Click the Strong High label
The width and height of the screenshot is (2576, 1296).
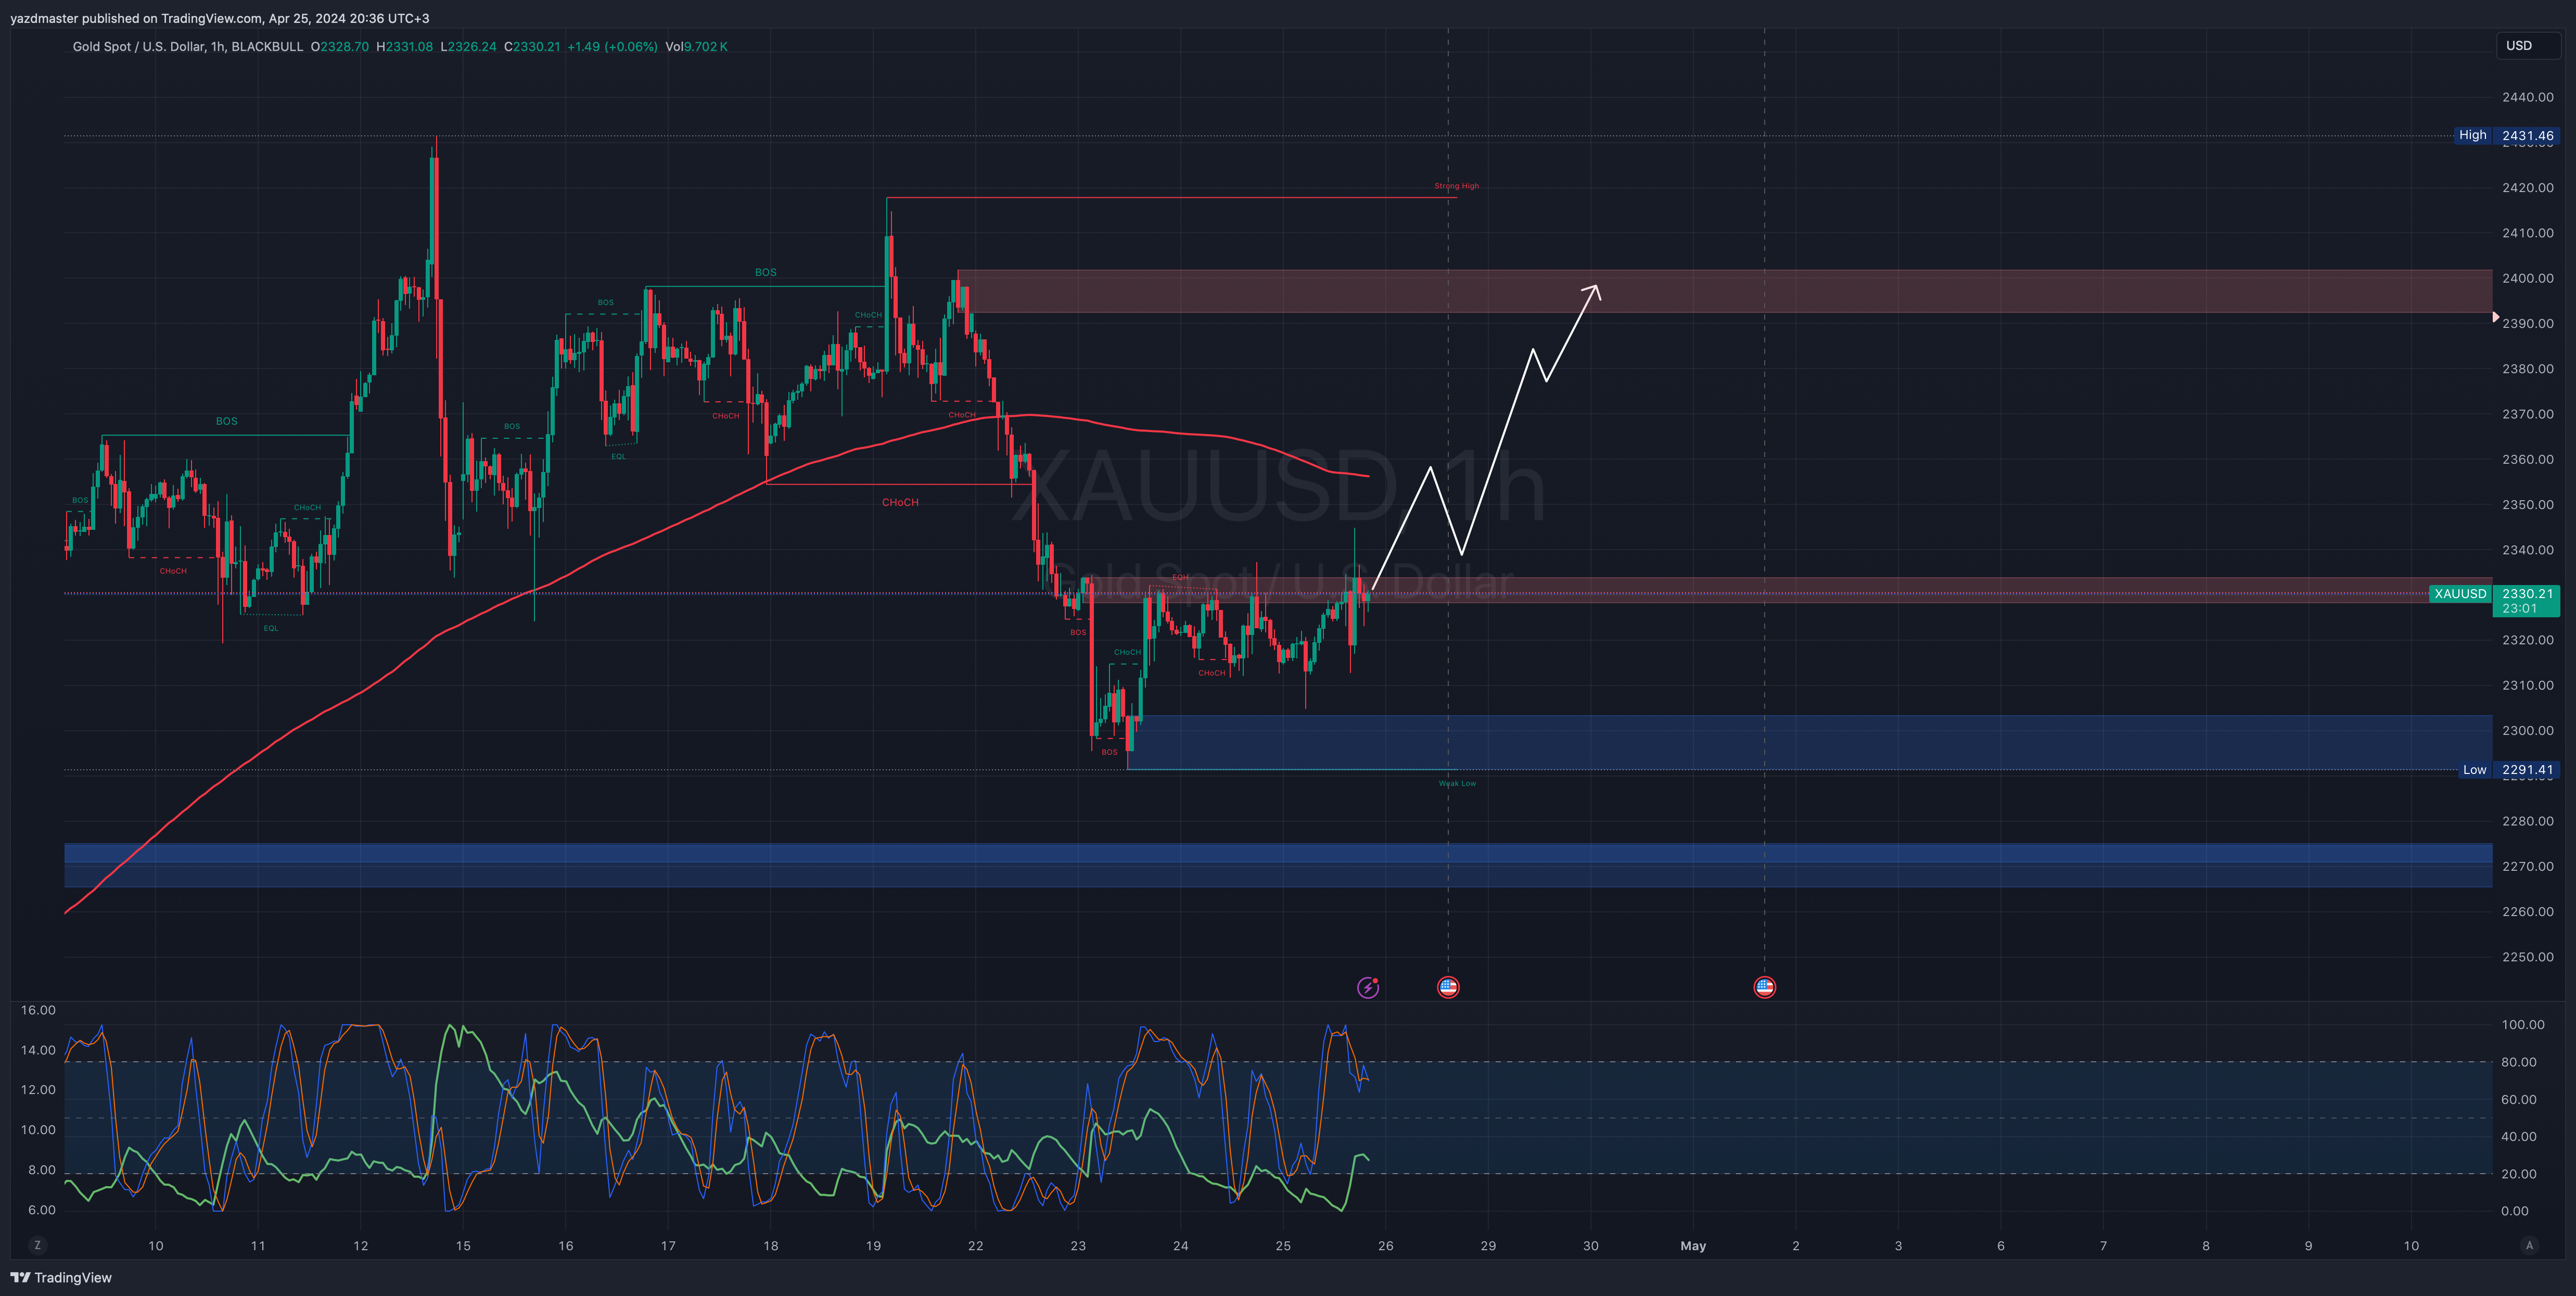tap(1456, 186)
